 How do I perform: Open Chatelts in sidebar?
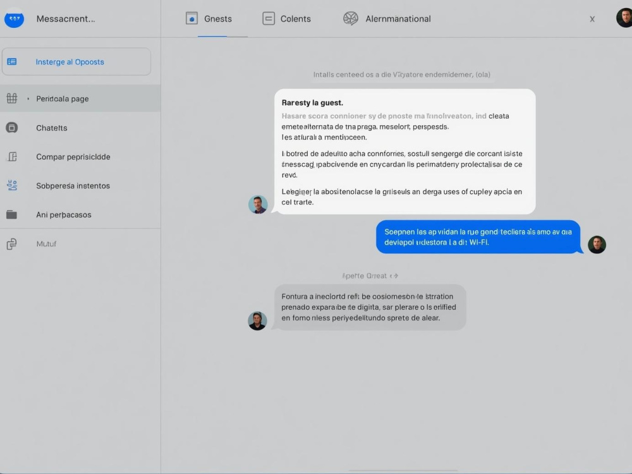coord(52,128)
